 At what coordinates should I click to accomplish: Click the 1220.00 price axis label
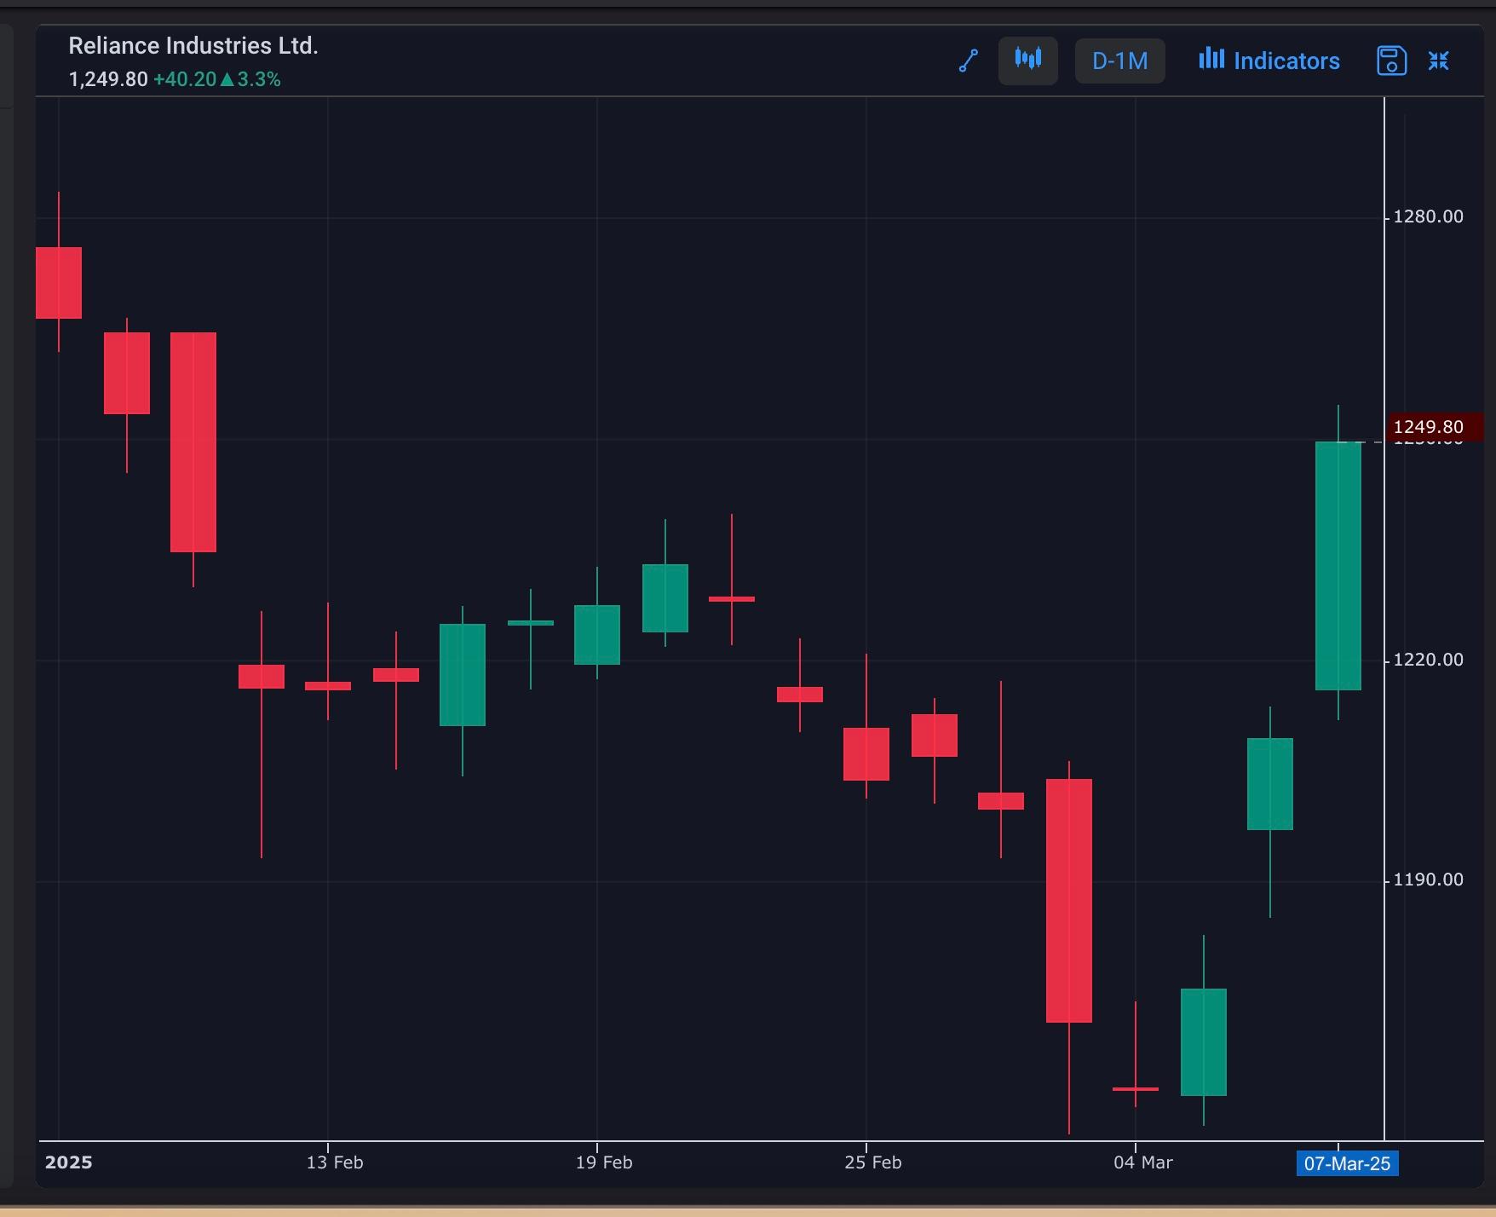(x=1428, y=660)
